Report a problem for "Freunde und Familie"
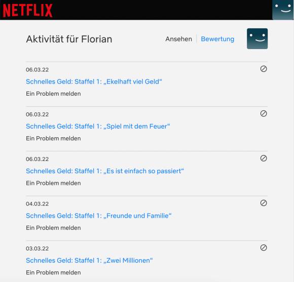Image resolution: width=294 pixels, height=282 pixels. click(x=53, y=228)
